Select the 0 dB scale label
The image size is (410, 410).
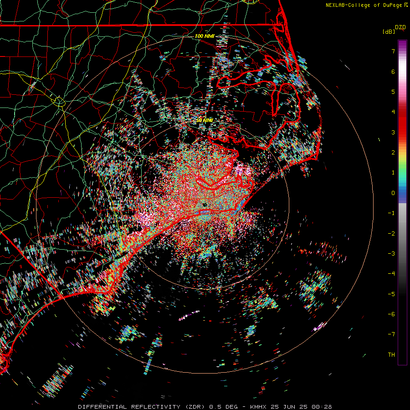tap(393, 193)
